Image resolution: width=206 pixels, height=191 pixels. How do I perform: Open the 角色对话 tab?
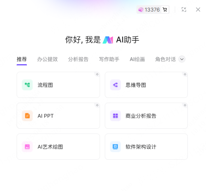coord(166,59)
